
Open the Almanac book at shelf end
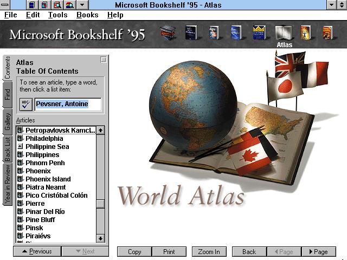(x=327, y=32)
